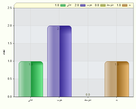Click the عالی legend text entry
Viewport: 136px width, 109px height.
[x=69, y=5]
